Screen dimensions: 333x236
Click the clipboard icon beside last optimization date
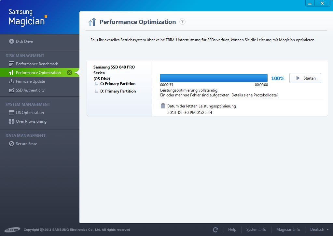coord(163,106)
